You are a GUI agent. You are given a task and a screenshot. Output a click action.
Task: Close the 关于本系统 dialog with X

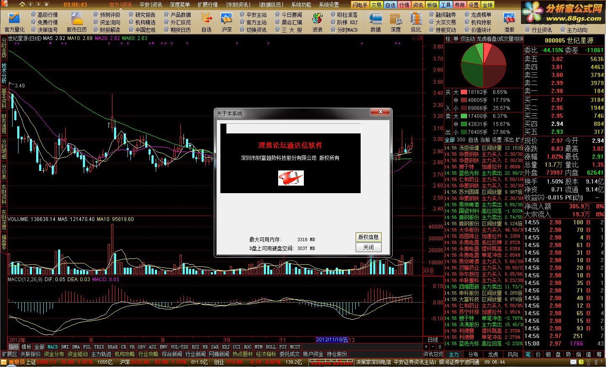point(380,112)
